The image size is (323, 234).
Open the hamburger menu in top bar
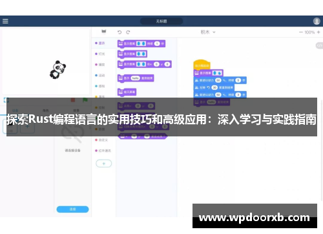pos(5,21)
